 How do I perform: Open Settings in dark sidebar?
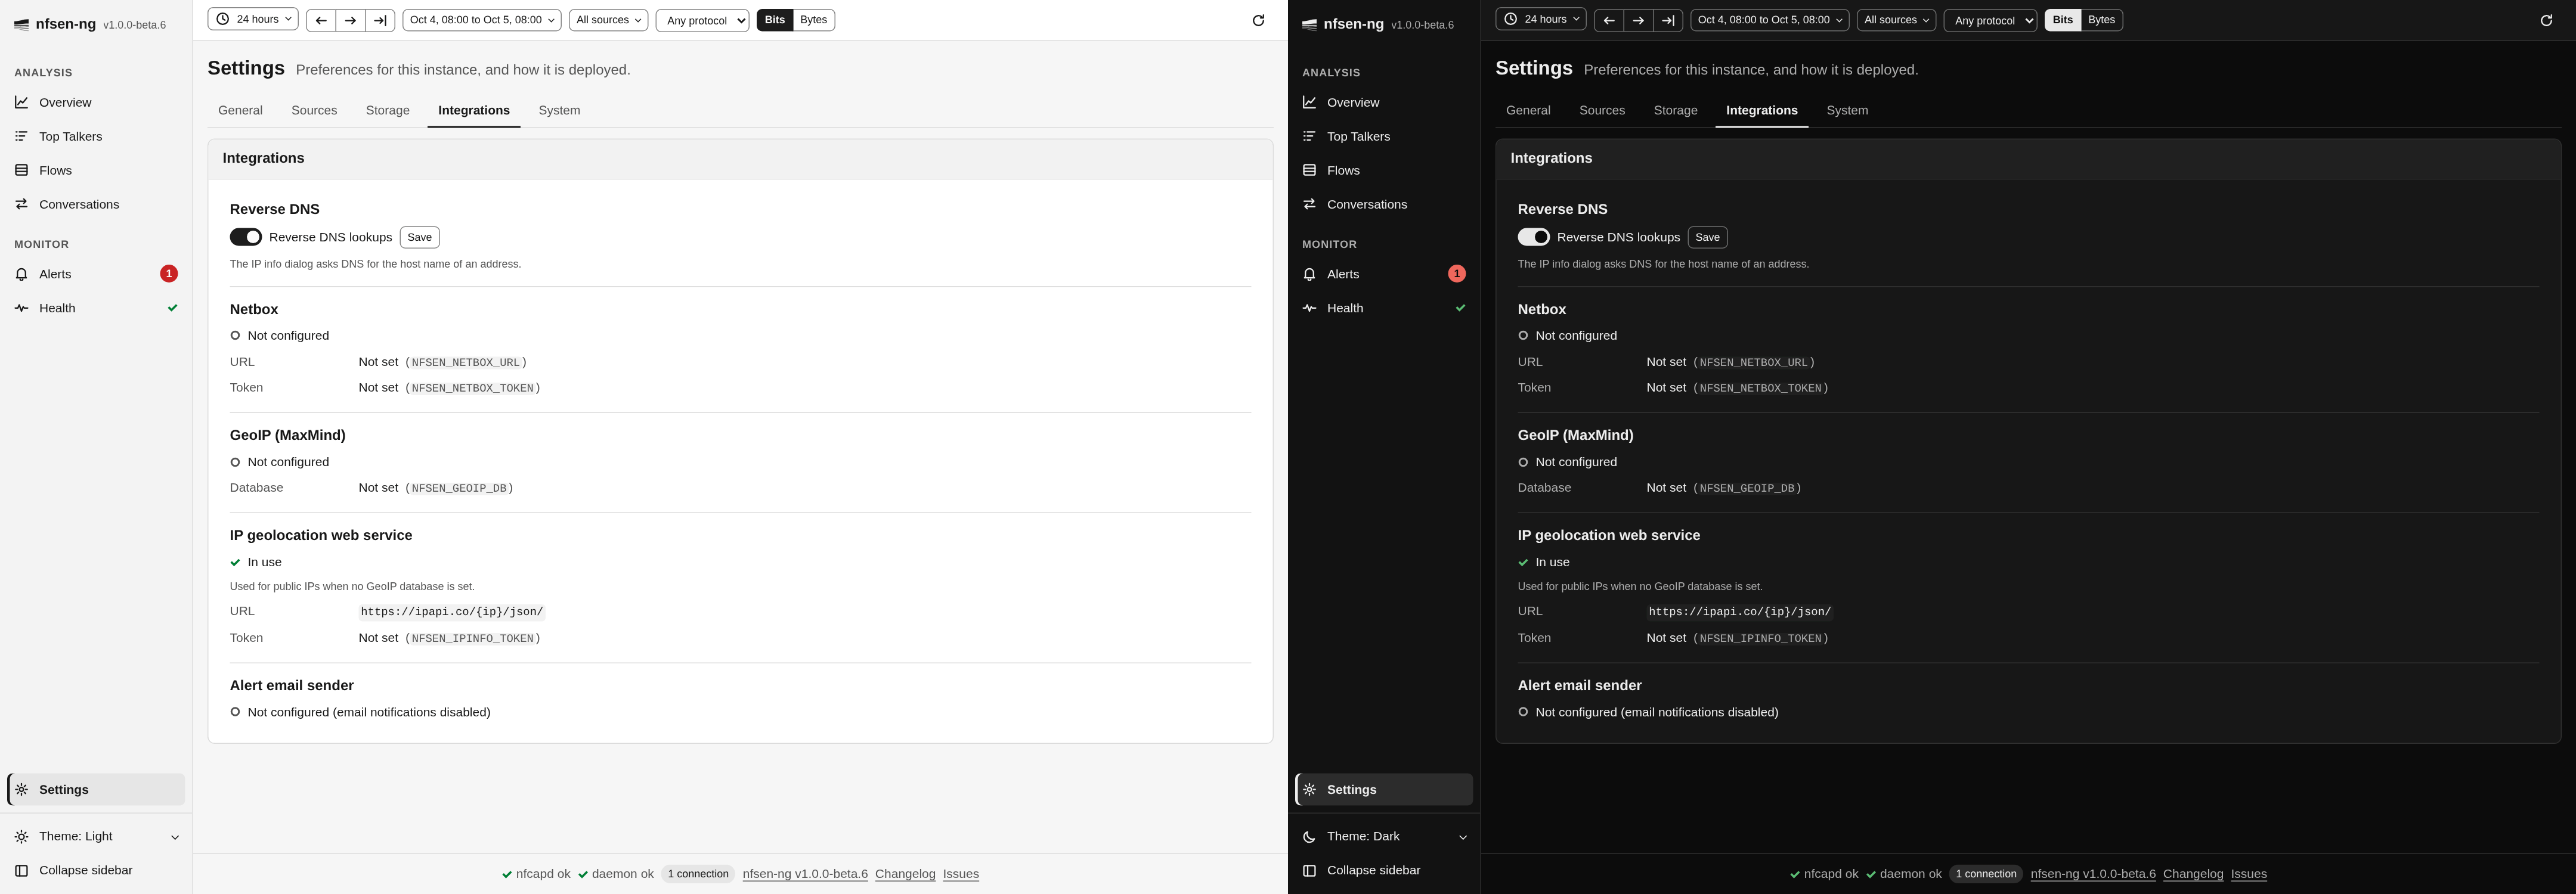coord(1384,789)
